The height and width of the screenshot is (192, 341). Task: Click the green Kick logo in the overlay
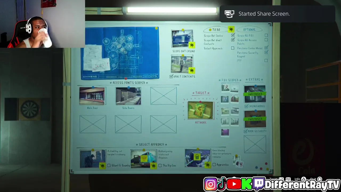246,184
